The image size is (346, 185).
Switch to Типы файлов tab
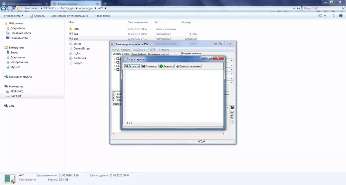click(139, 54)
